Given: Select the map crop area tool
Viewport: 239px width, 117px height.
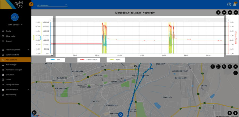Looking at the screenshot, I should [224, 67].
